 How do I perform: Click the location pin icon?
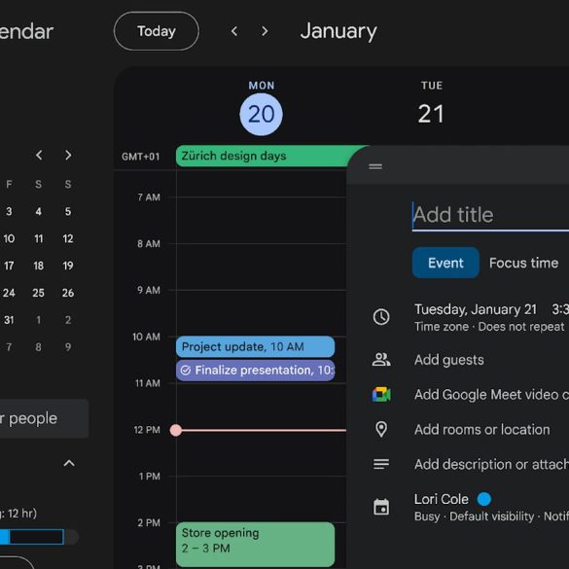pos(381,429)
